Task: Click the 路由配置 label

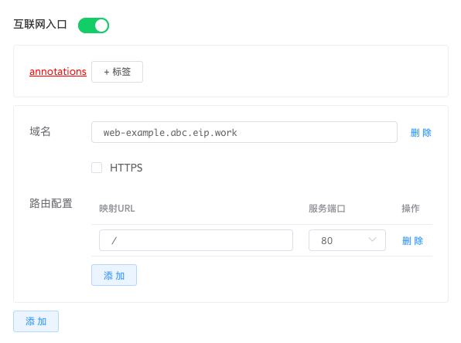Action: tap(51, 203)
